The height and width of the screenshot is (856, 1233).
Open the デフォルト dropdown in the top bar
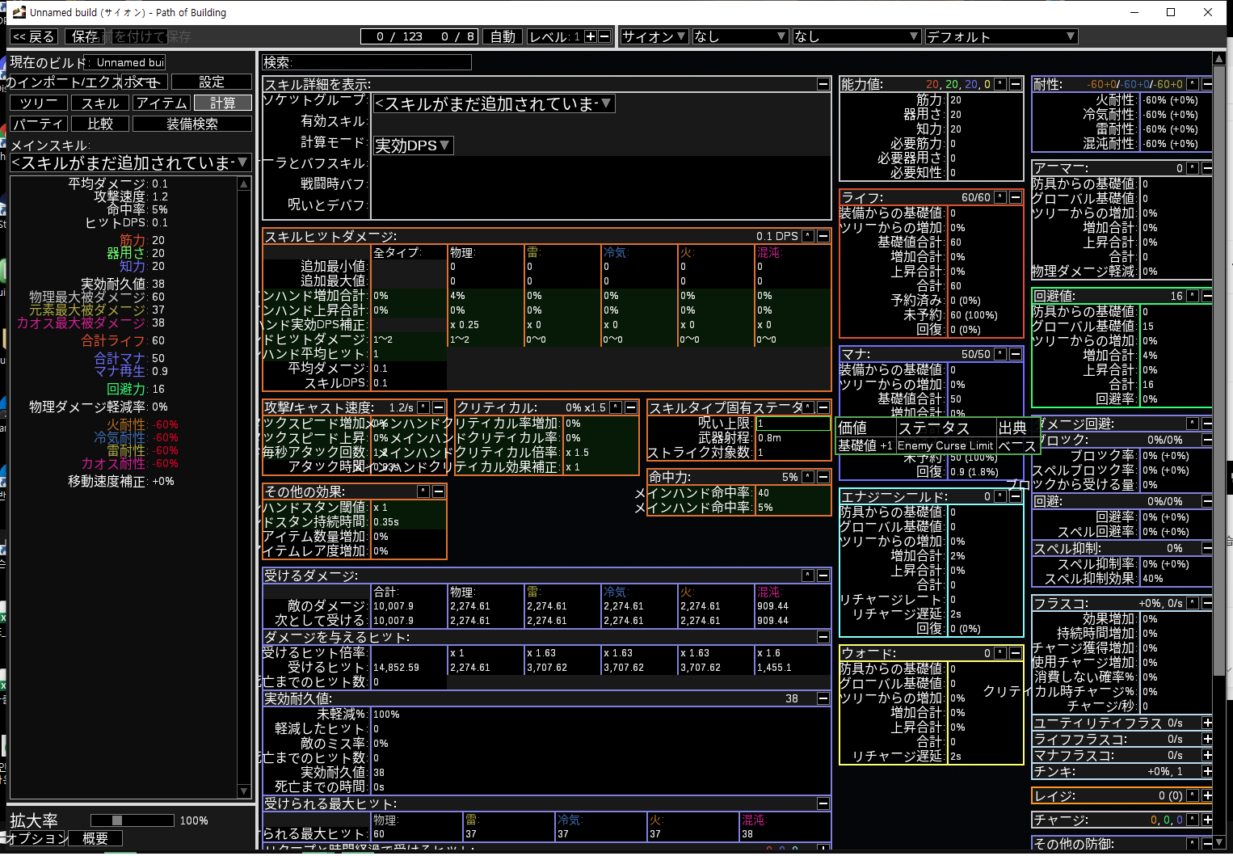[1001, 36]
